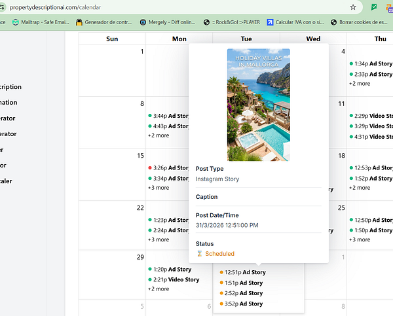Expand +2 more events on Monday the 9th
This screenshot has width=393, height=316.
coord(159,135)
